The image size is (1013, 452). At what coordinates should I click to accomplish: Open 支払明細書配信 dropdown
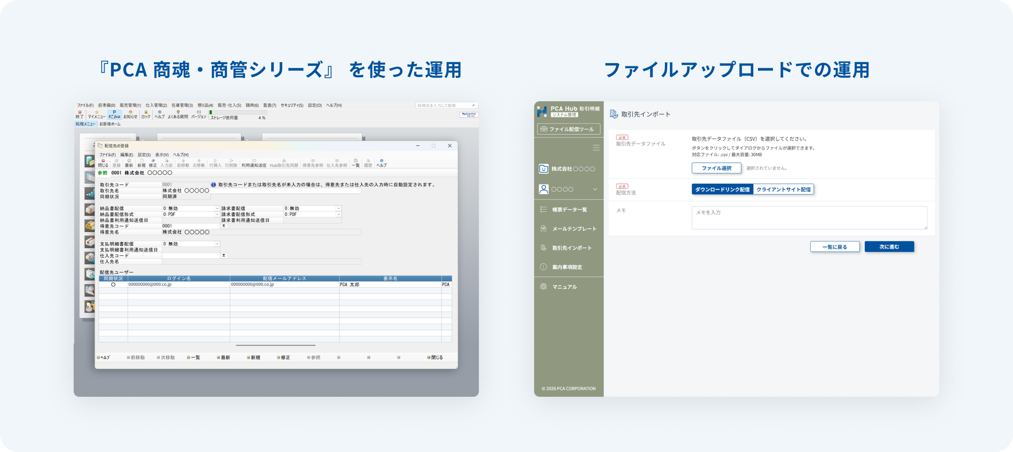217,244
